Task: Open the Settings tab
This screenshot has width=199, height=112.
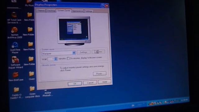Action: pyautogui.click(x=89, y=11)
